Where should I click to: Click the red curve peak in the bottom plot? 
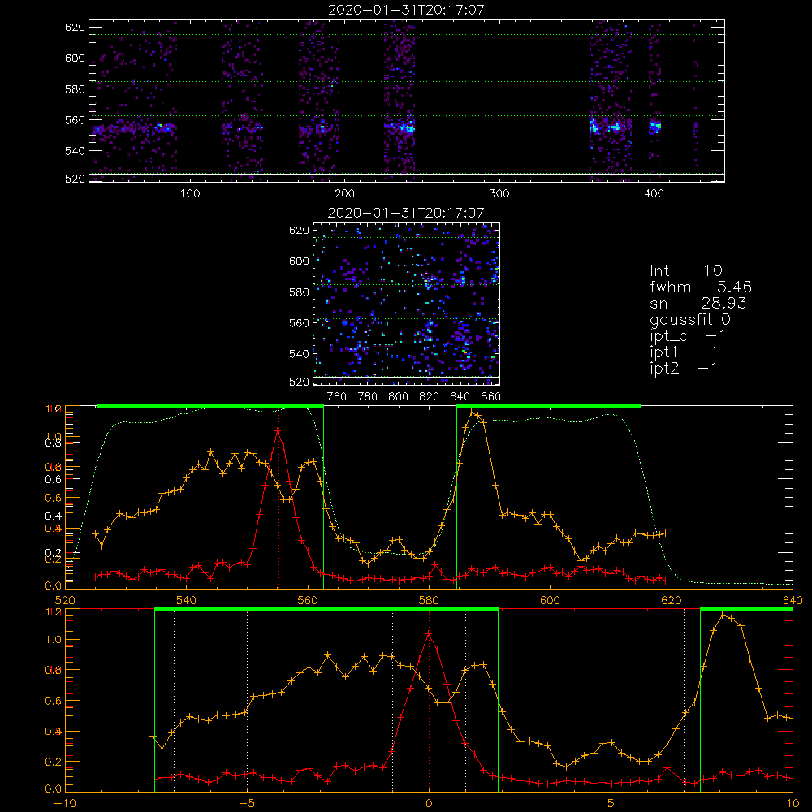click(x=429, y=634)
